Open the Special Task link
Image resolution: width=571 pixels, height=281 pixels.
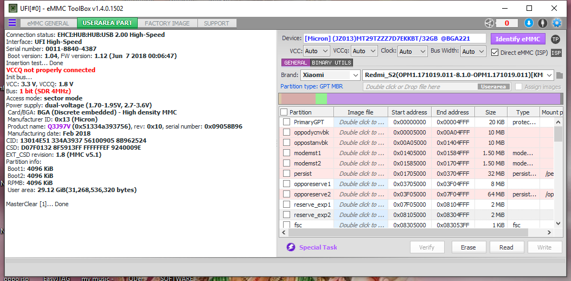318,247
